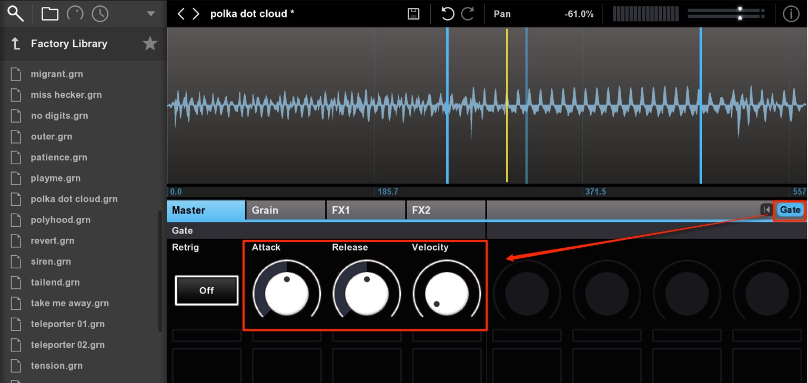Click the jump-to-start icon beside Gate
808x383 pixels.
(766, 210)
